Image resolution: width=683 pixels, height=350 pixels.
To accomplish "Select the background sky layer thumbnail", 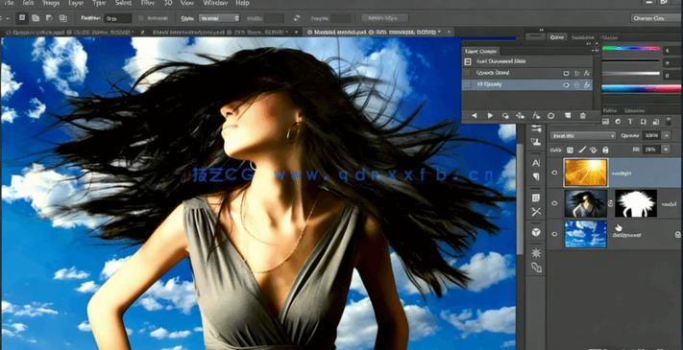I will pos(585,234).
